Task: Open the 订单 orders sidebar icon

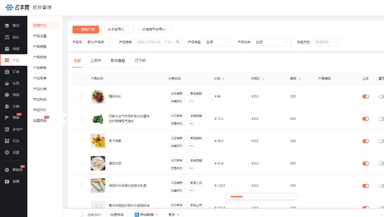Action: point(7,72)
